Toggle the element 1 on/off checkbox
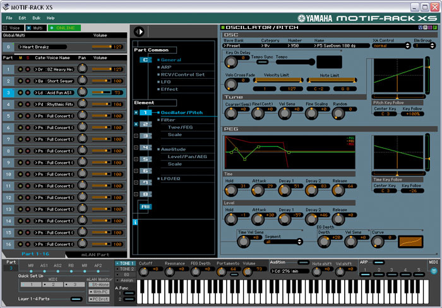 136,113
